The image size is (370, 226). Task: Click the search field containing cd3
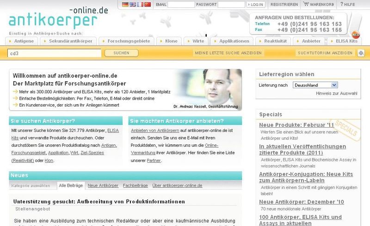click(54, 53)
